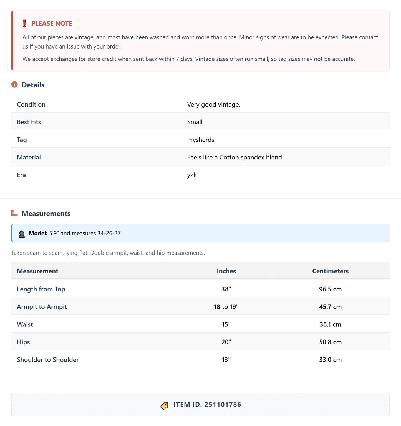Click the Measurement column header

(37, 271)
